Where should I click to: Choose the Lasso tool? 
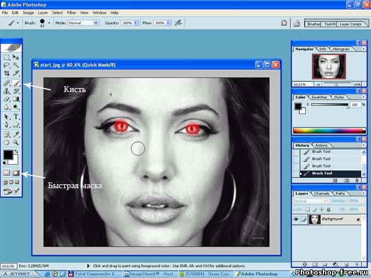[6, 65]
